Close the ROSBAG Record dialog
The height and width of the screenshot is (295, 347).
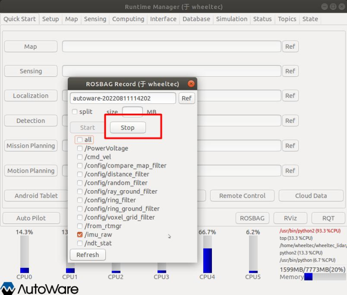191,84
